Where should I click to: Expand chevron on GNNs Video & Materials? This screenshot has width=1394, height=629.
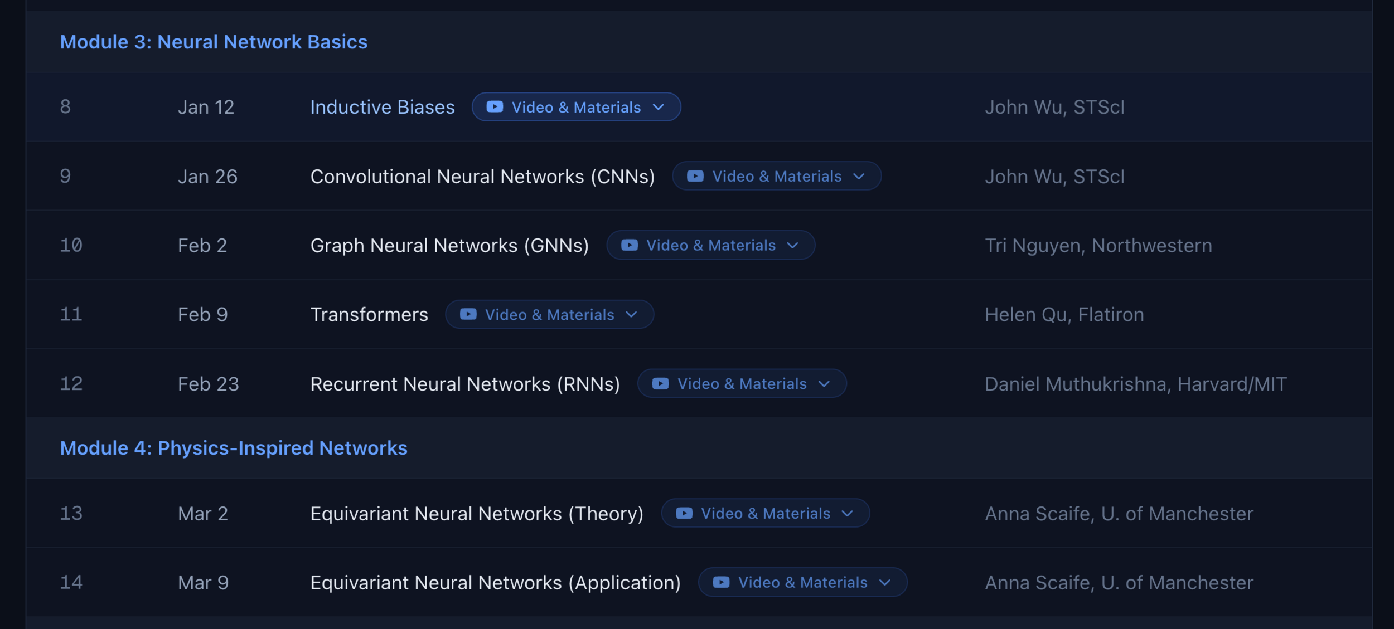[x=792, y=245]
